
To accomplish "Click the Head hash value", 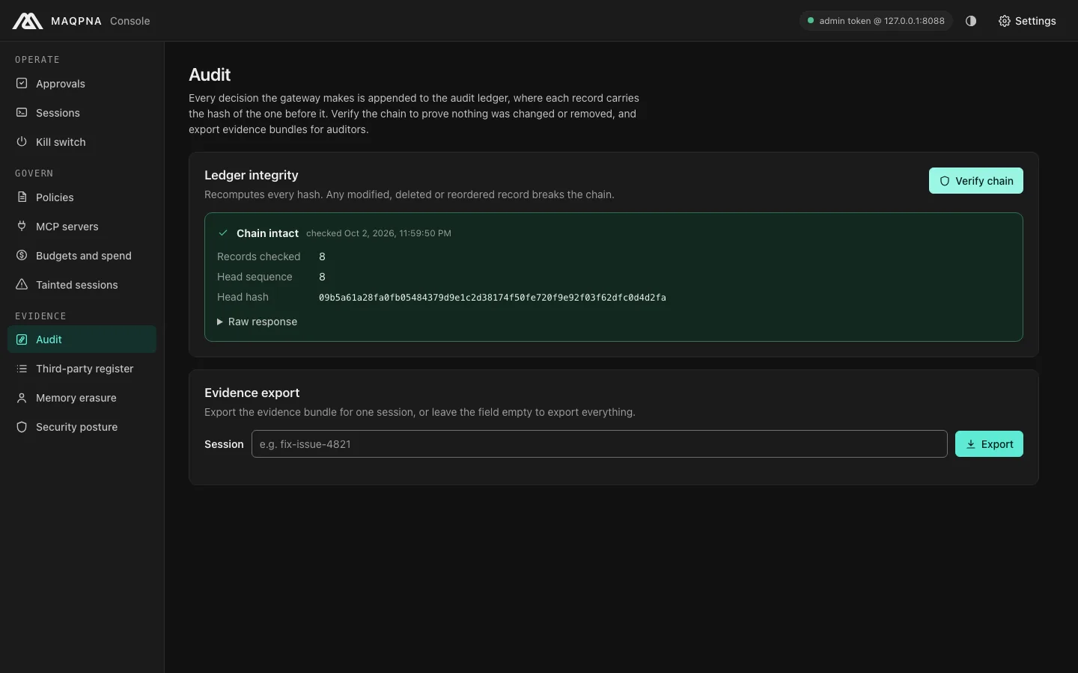I will [x=493, y=298].
